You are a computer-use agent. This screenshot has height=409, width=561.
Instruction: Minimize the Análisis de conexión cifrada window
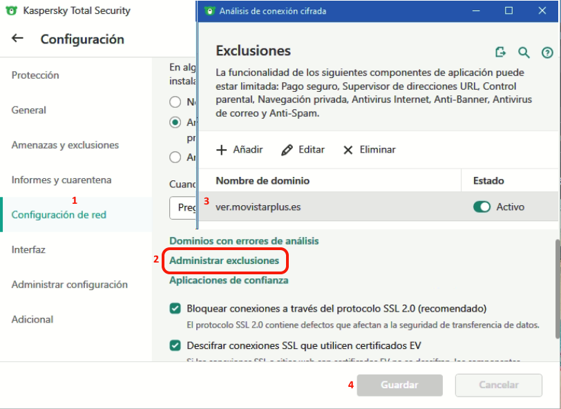coord(476,11)
